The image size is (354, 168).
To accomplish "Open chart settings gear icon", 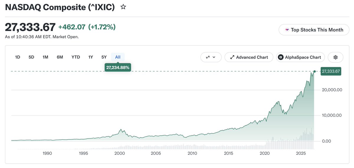I will coord(335,57).
